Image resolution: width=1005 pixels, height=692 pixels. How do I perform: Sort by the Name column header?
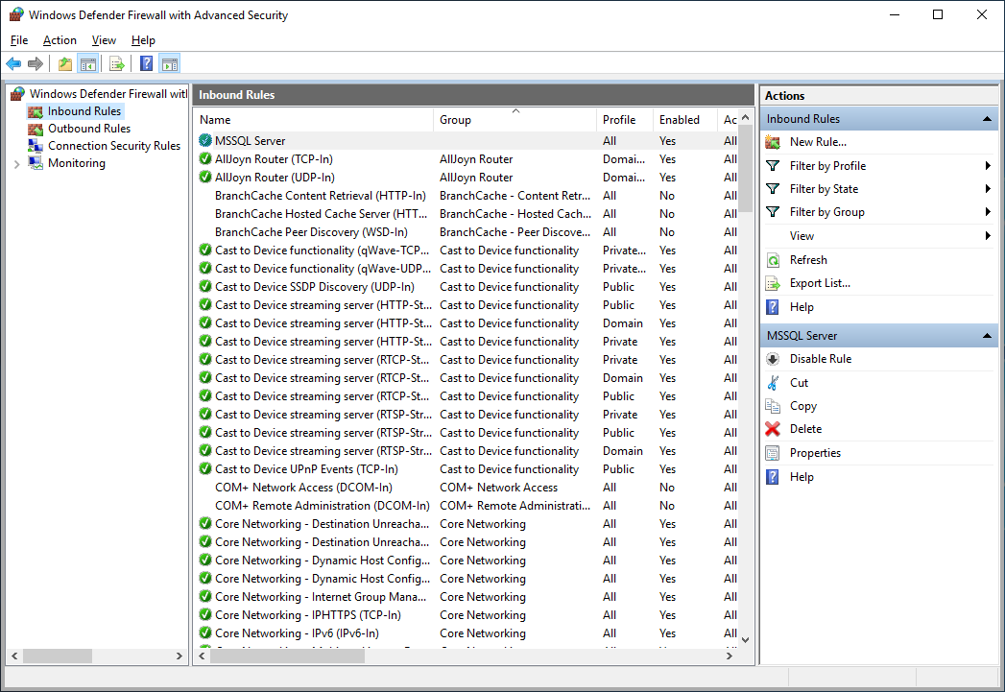point(314,120)
